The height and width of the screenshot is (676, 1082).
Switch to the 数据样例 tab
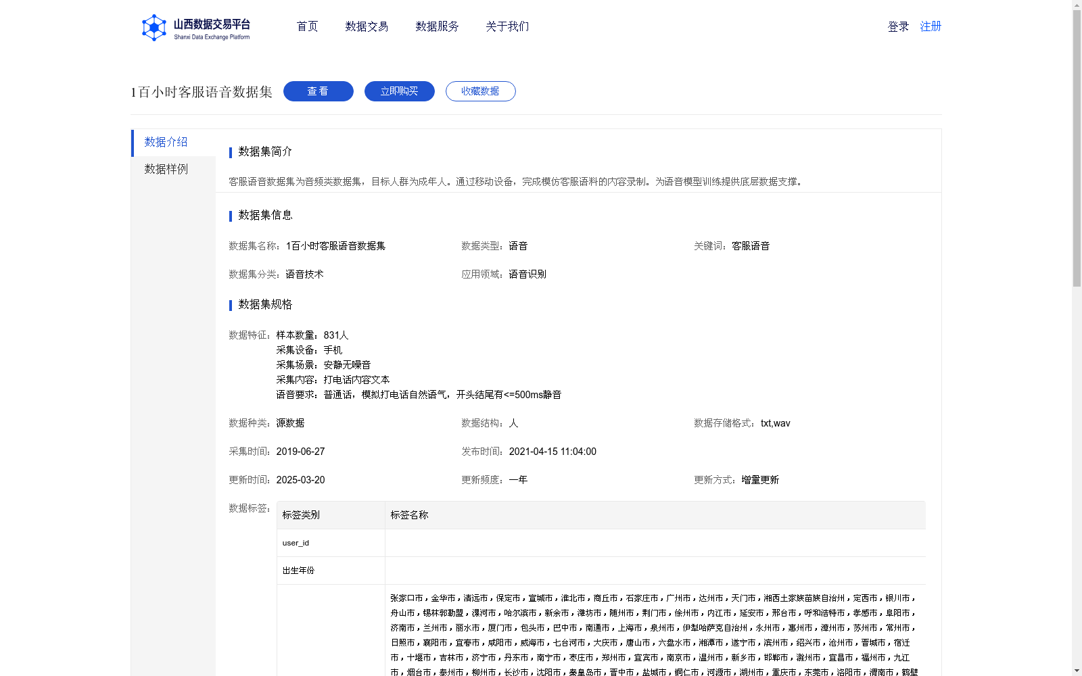(x=164, y=169)
